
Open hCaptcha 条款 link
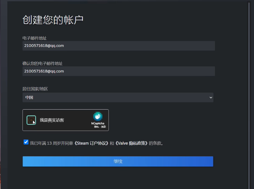(103, 127)
